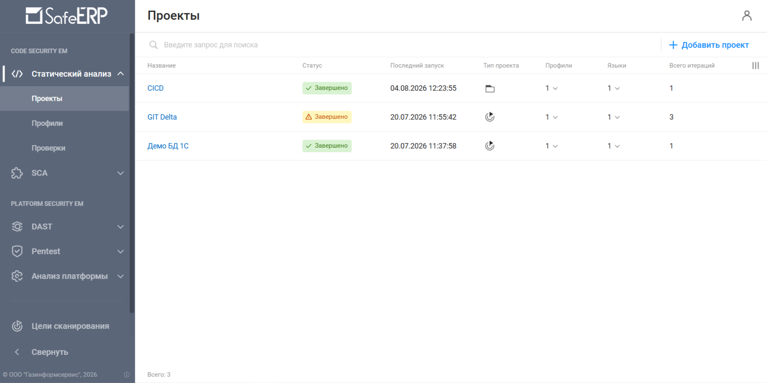
Task: Click the SafeERP logo
Action: [x=67, y=16]
